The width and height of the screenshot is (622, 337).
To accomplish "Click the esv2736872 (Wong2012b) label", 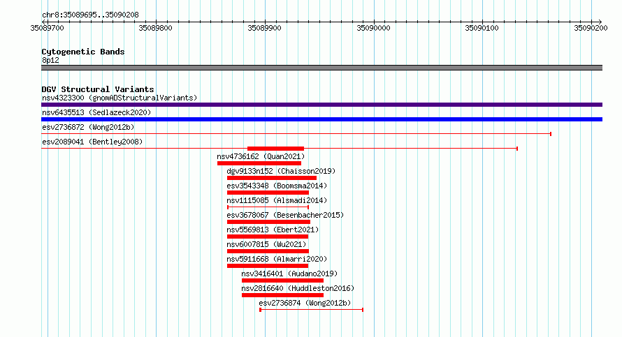I will (88, 127).
